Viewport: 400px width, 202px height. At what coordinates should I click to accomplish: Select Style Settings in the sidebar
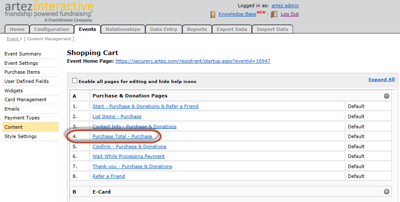tap(20, 136)
